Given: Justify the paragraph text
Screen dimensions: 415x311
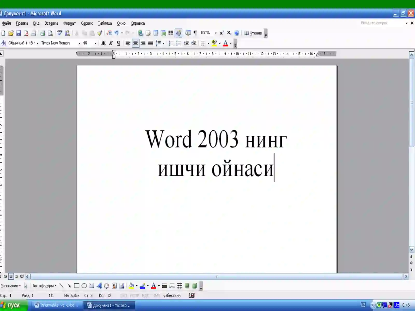Looking at the screenshot, I should 150,43.
